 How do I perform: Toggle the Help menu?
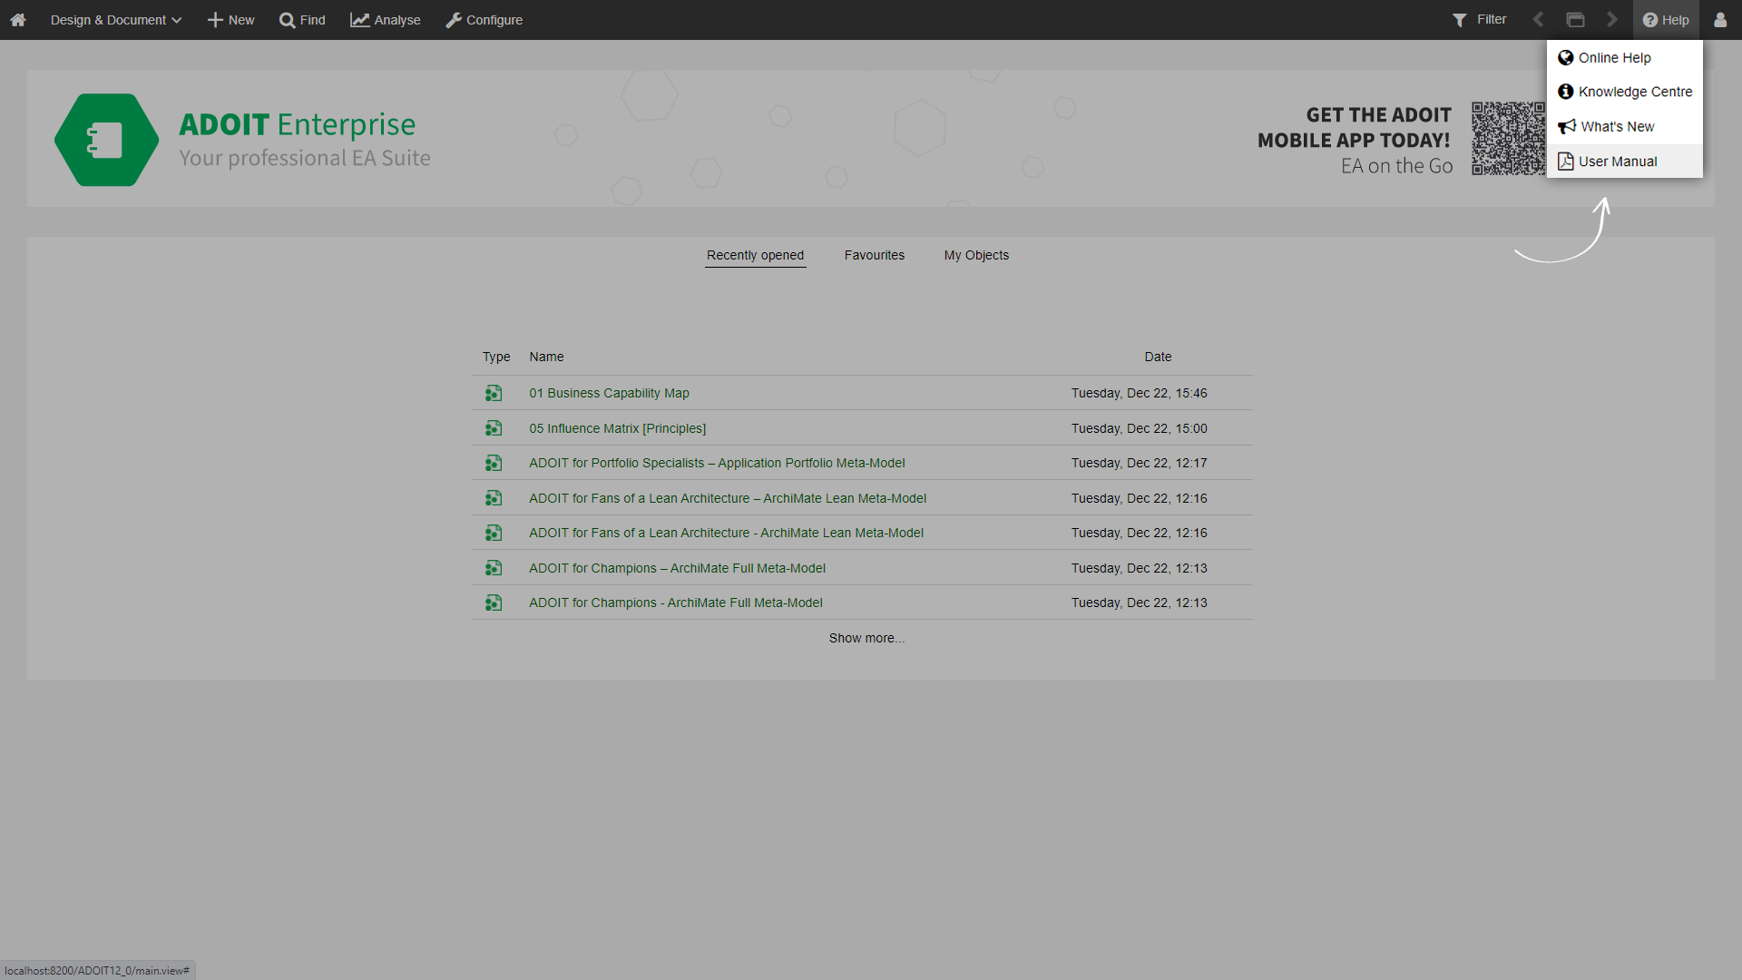click(x=1666, y=20)
